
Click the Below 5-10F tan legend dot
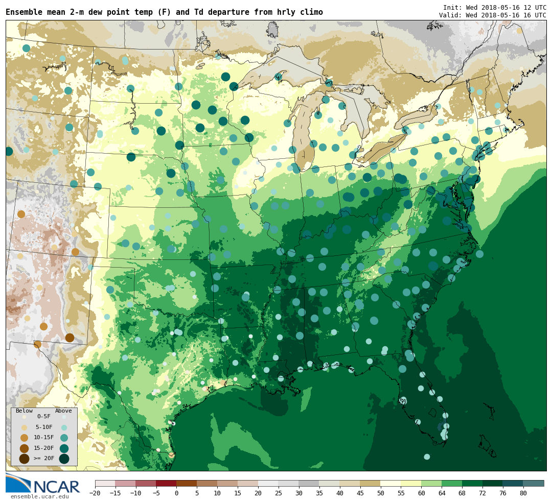25,427
